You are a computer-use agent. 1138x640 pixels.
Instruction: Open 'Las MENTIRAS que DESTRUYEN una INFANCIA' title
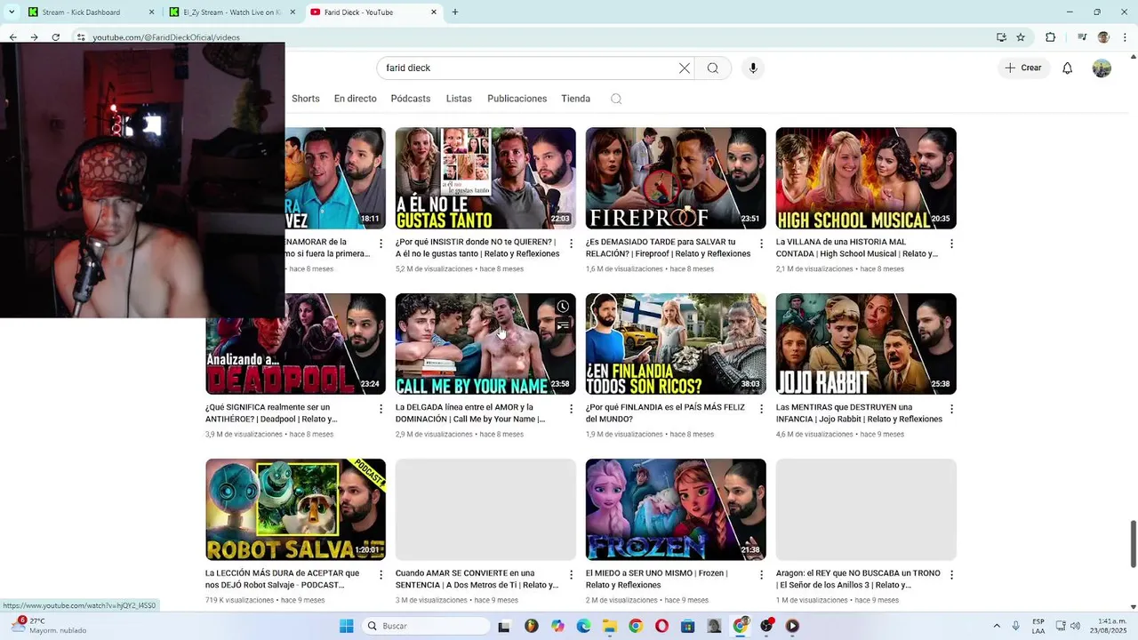[859, 413]
